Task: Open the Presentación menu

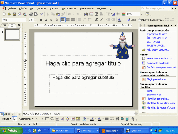Action: pos(86,9)
